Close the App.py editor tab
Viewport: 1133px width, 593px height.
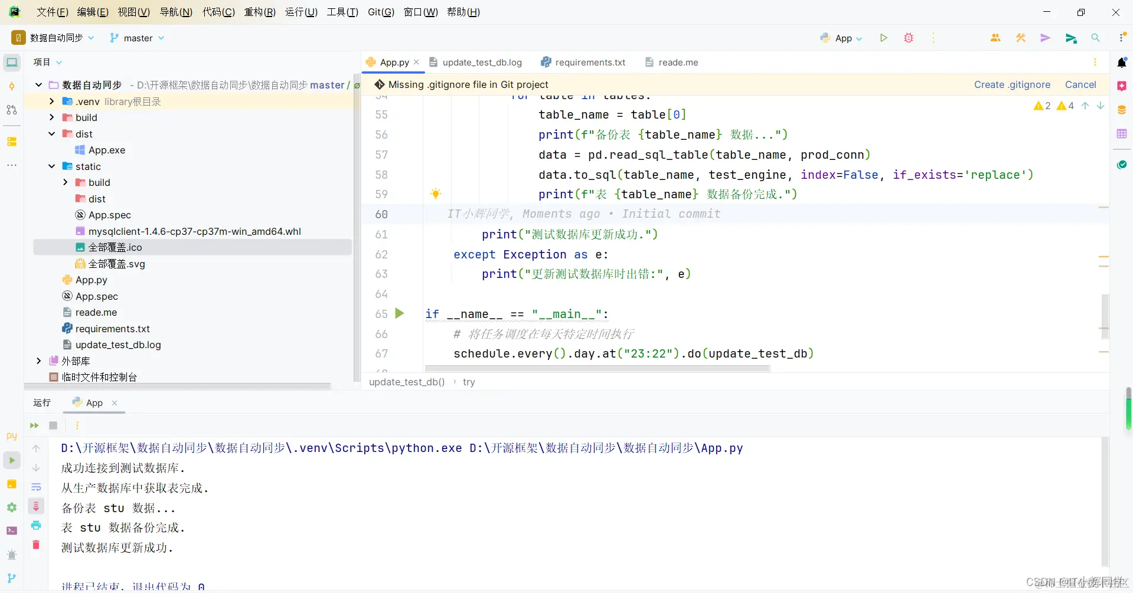click(416, 62)
